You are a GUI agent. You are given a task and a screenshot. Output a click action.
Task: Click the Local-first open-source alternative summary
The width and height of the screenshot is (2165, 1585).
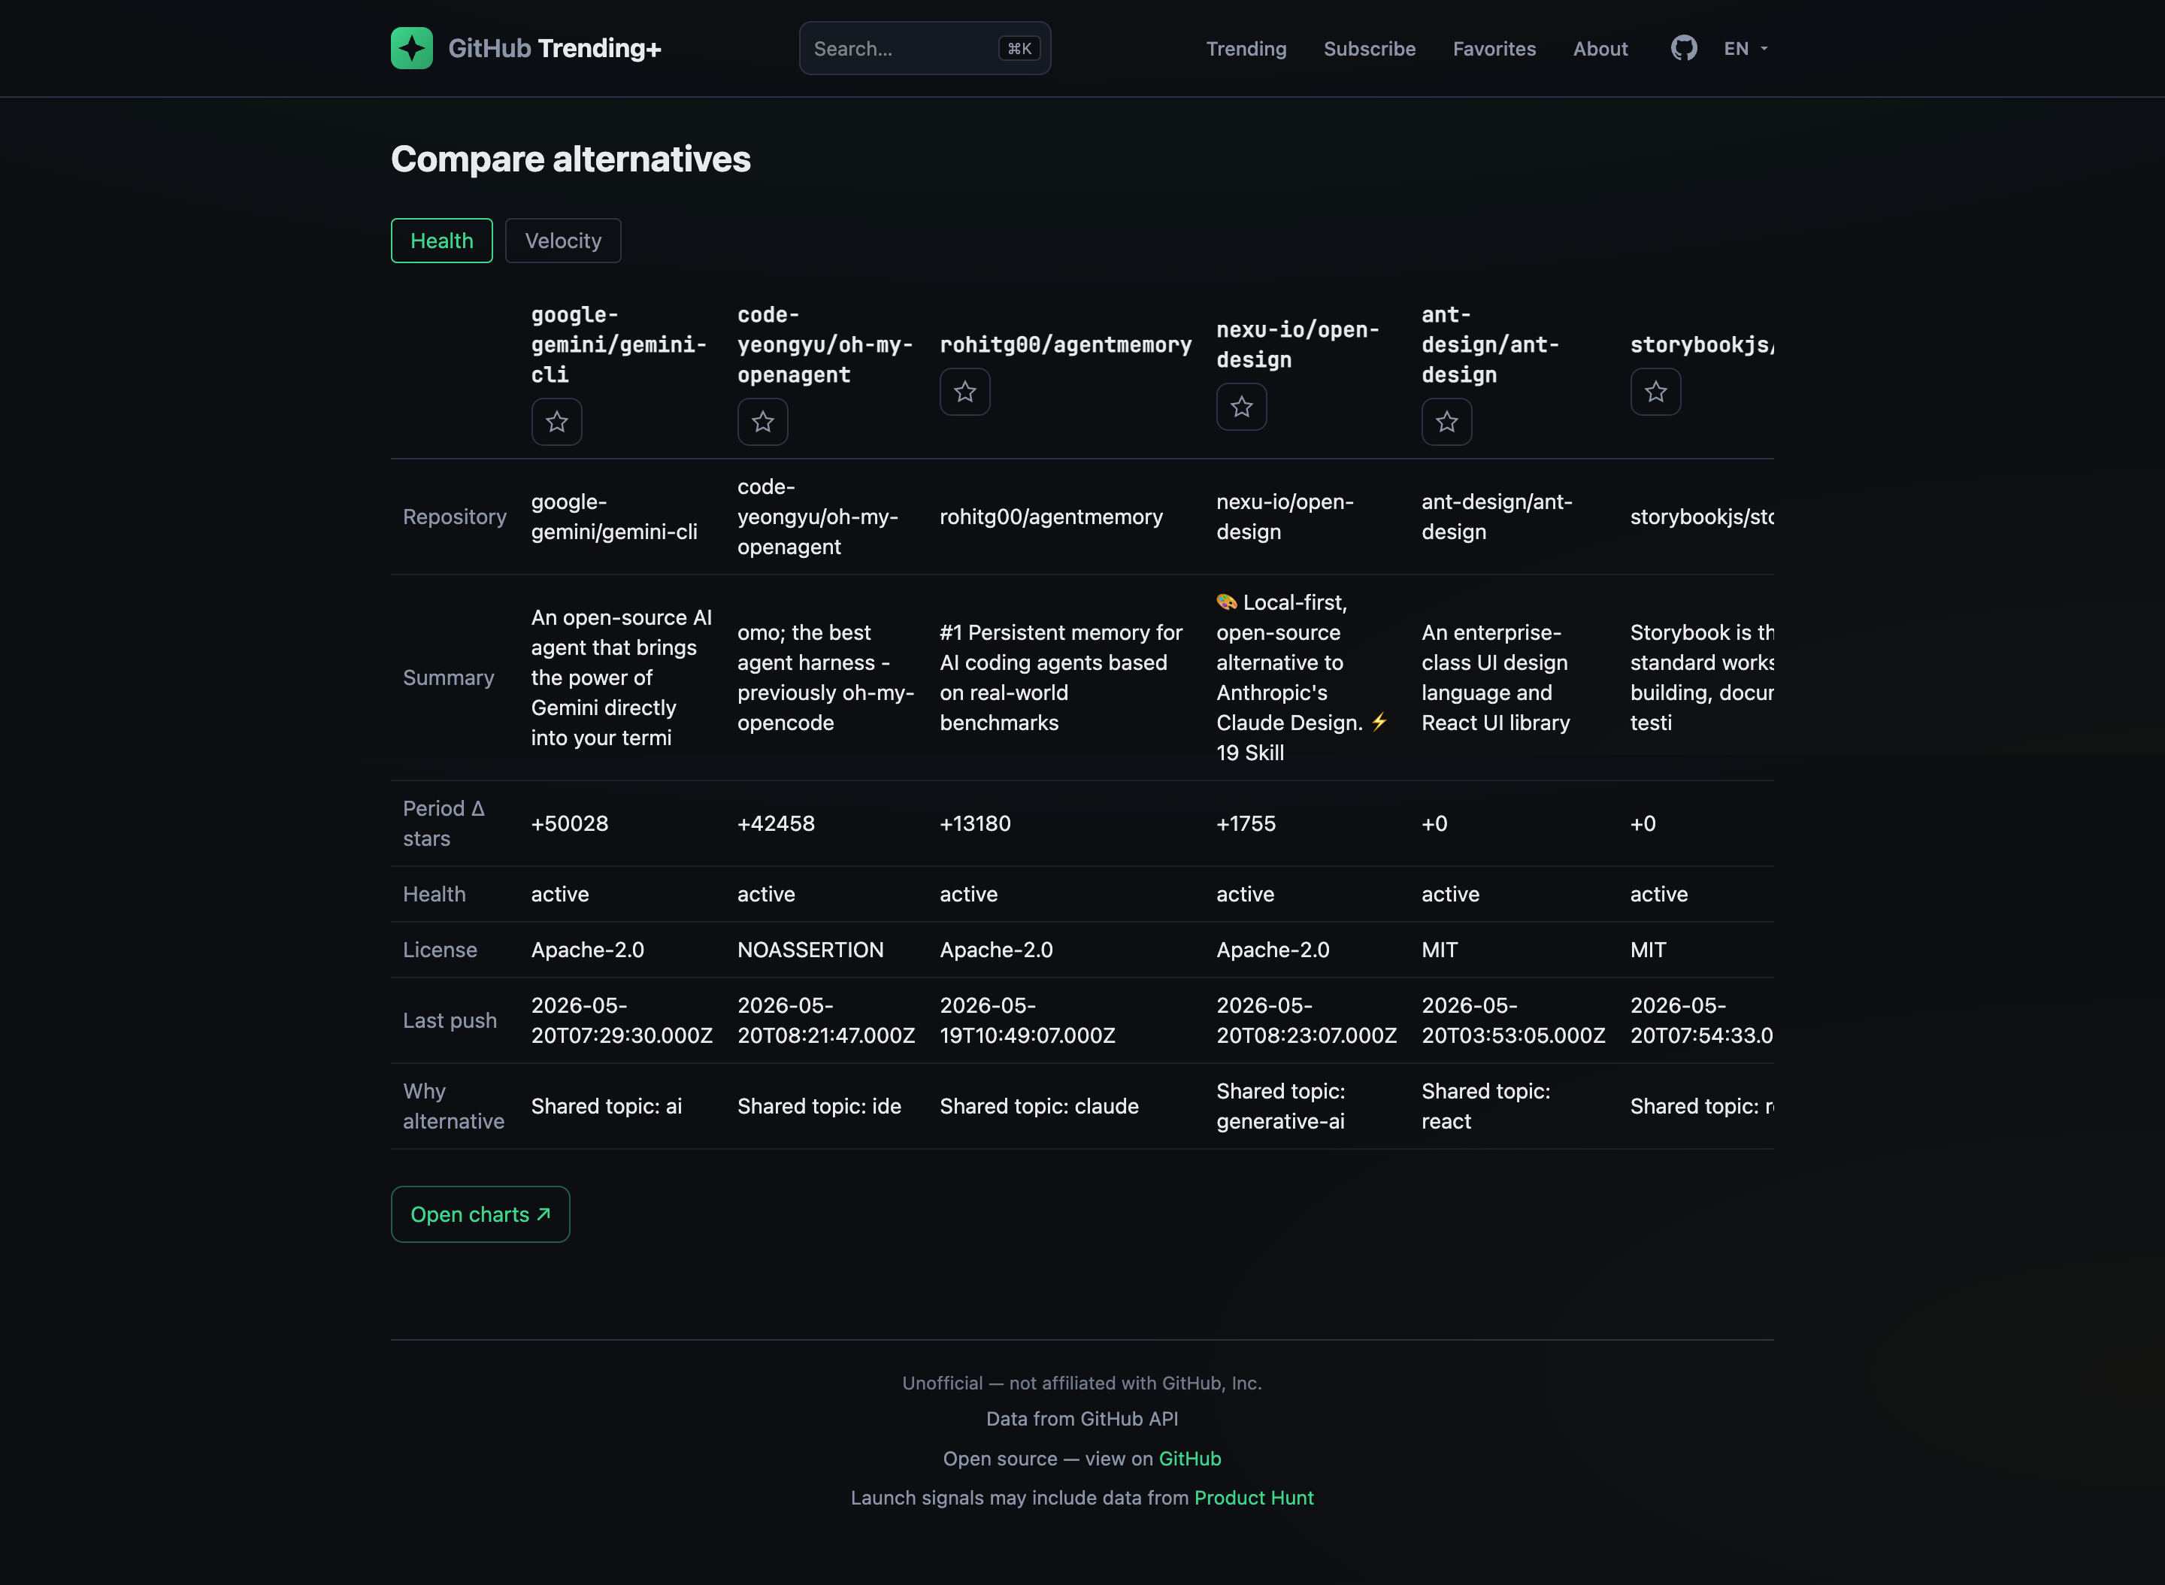pos(1302,677)
